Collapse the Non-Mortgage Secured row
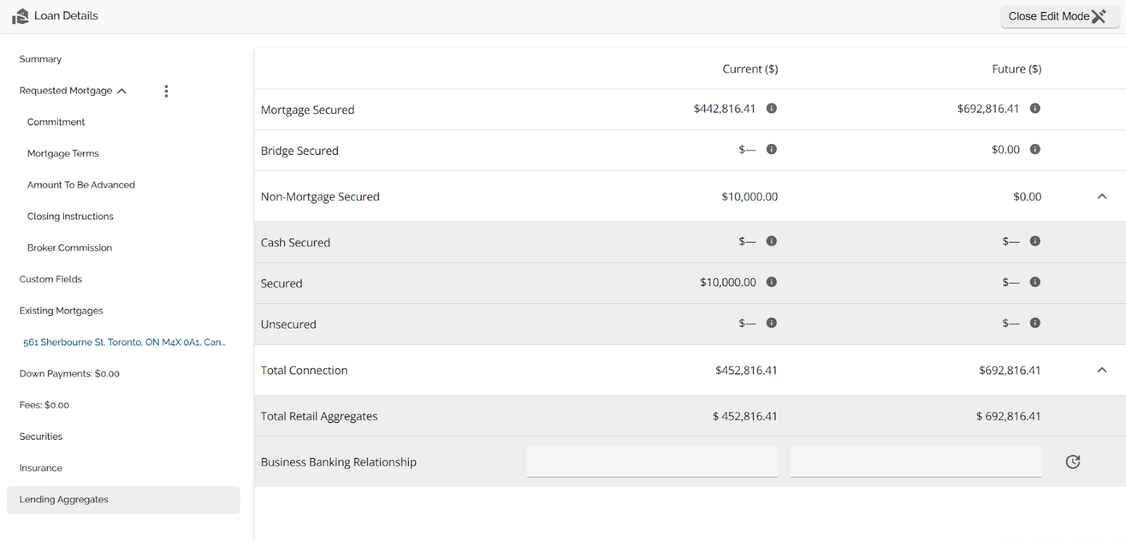The image size is (1126, 541). click(1102, 196)
